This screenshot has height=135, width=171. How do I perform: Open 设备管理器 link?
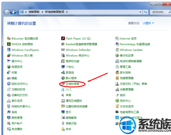tap(127, 89)
